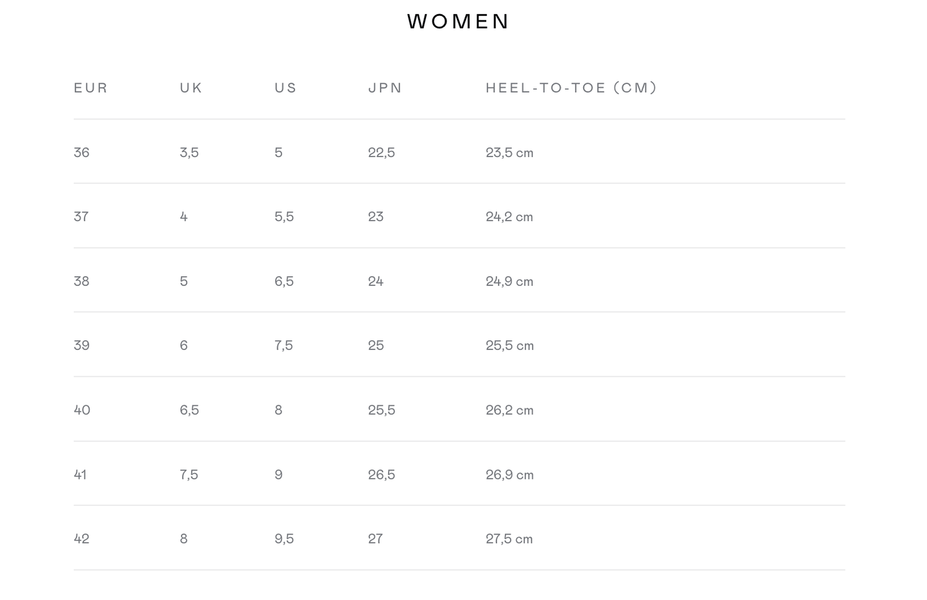Click the UK column header

[x=191, y=88]
